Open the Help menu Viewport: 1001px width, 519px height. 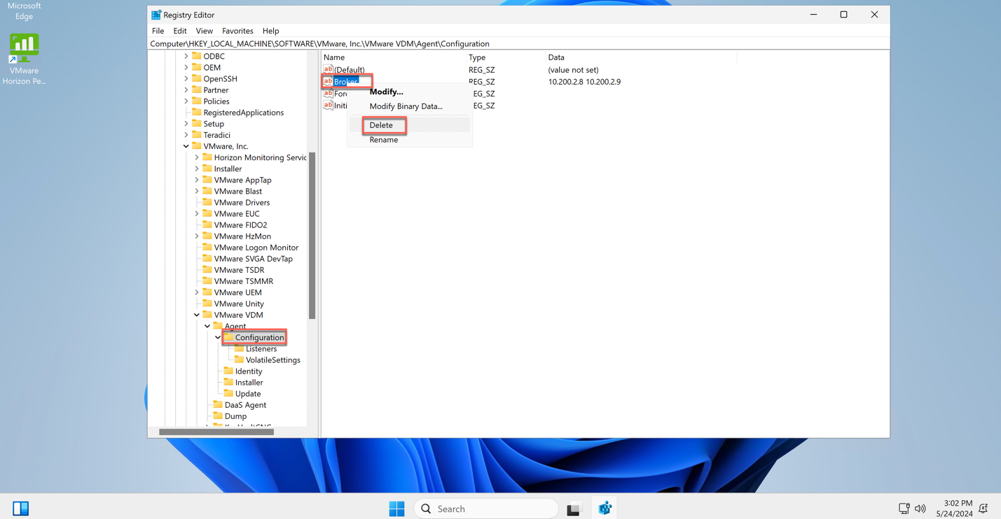(x=270, y=31)
